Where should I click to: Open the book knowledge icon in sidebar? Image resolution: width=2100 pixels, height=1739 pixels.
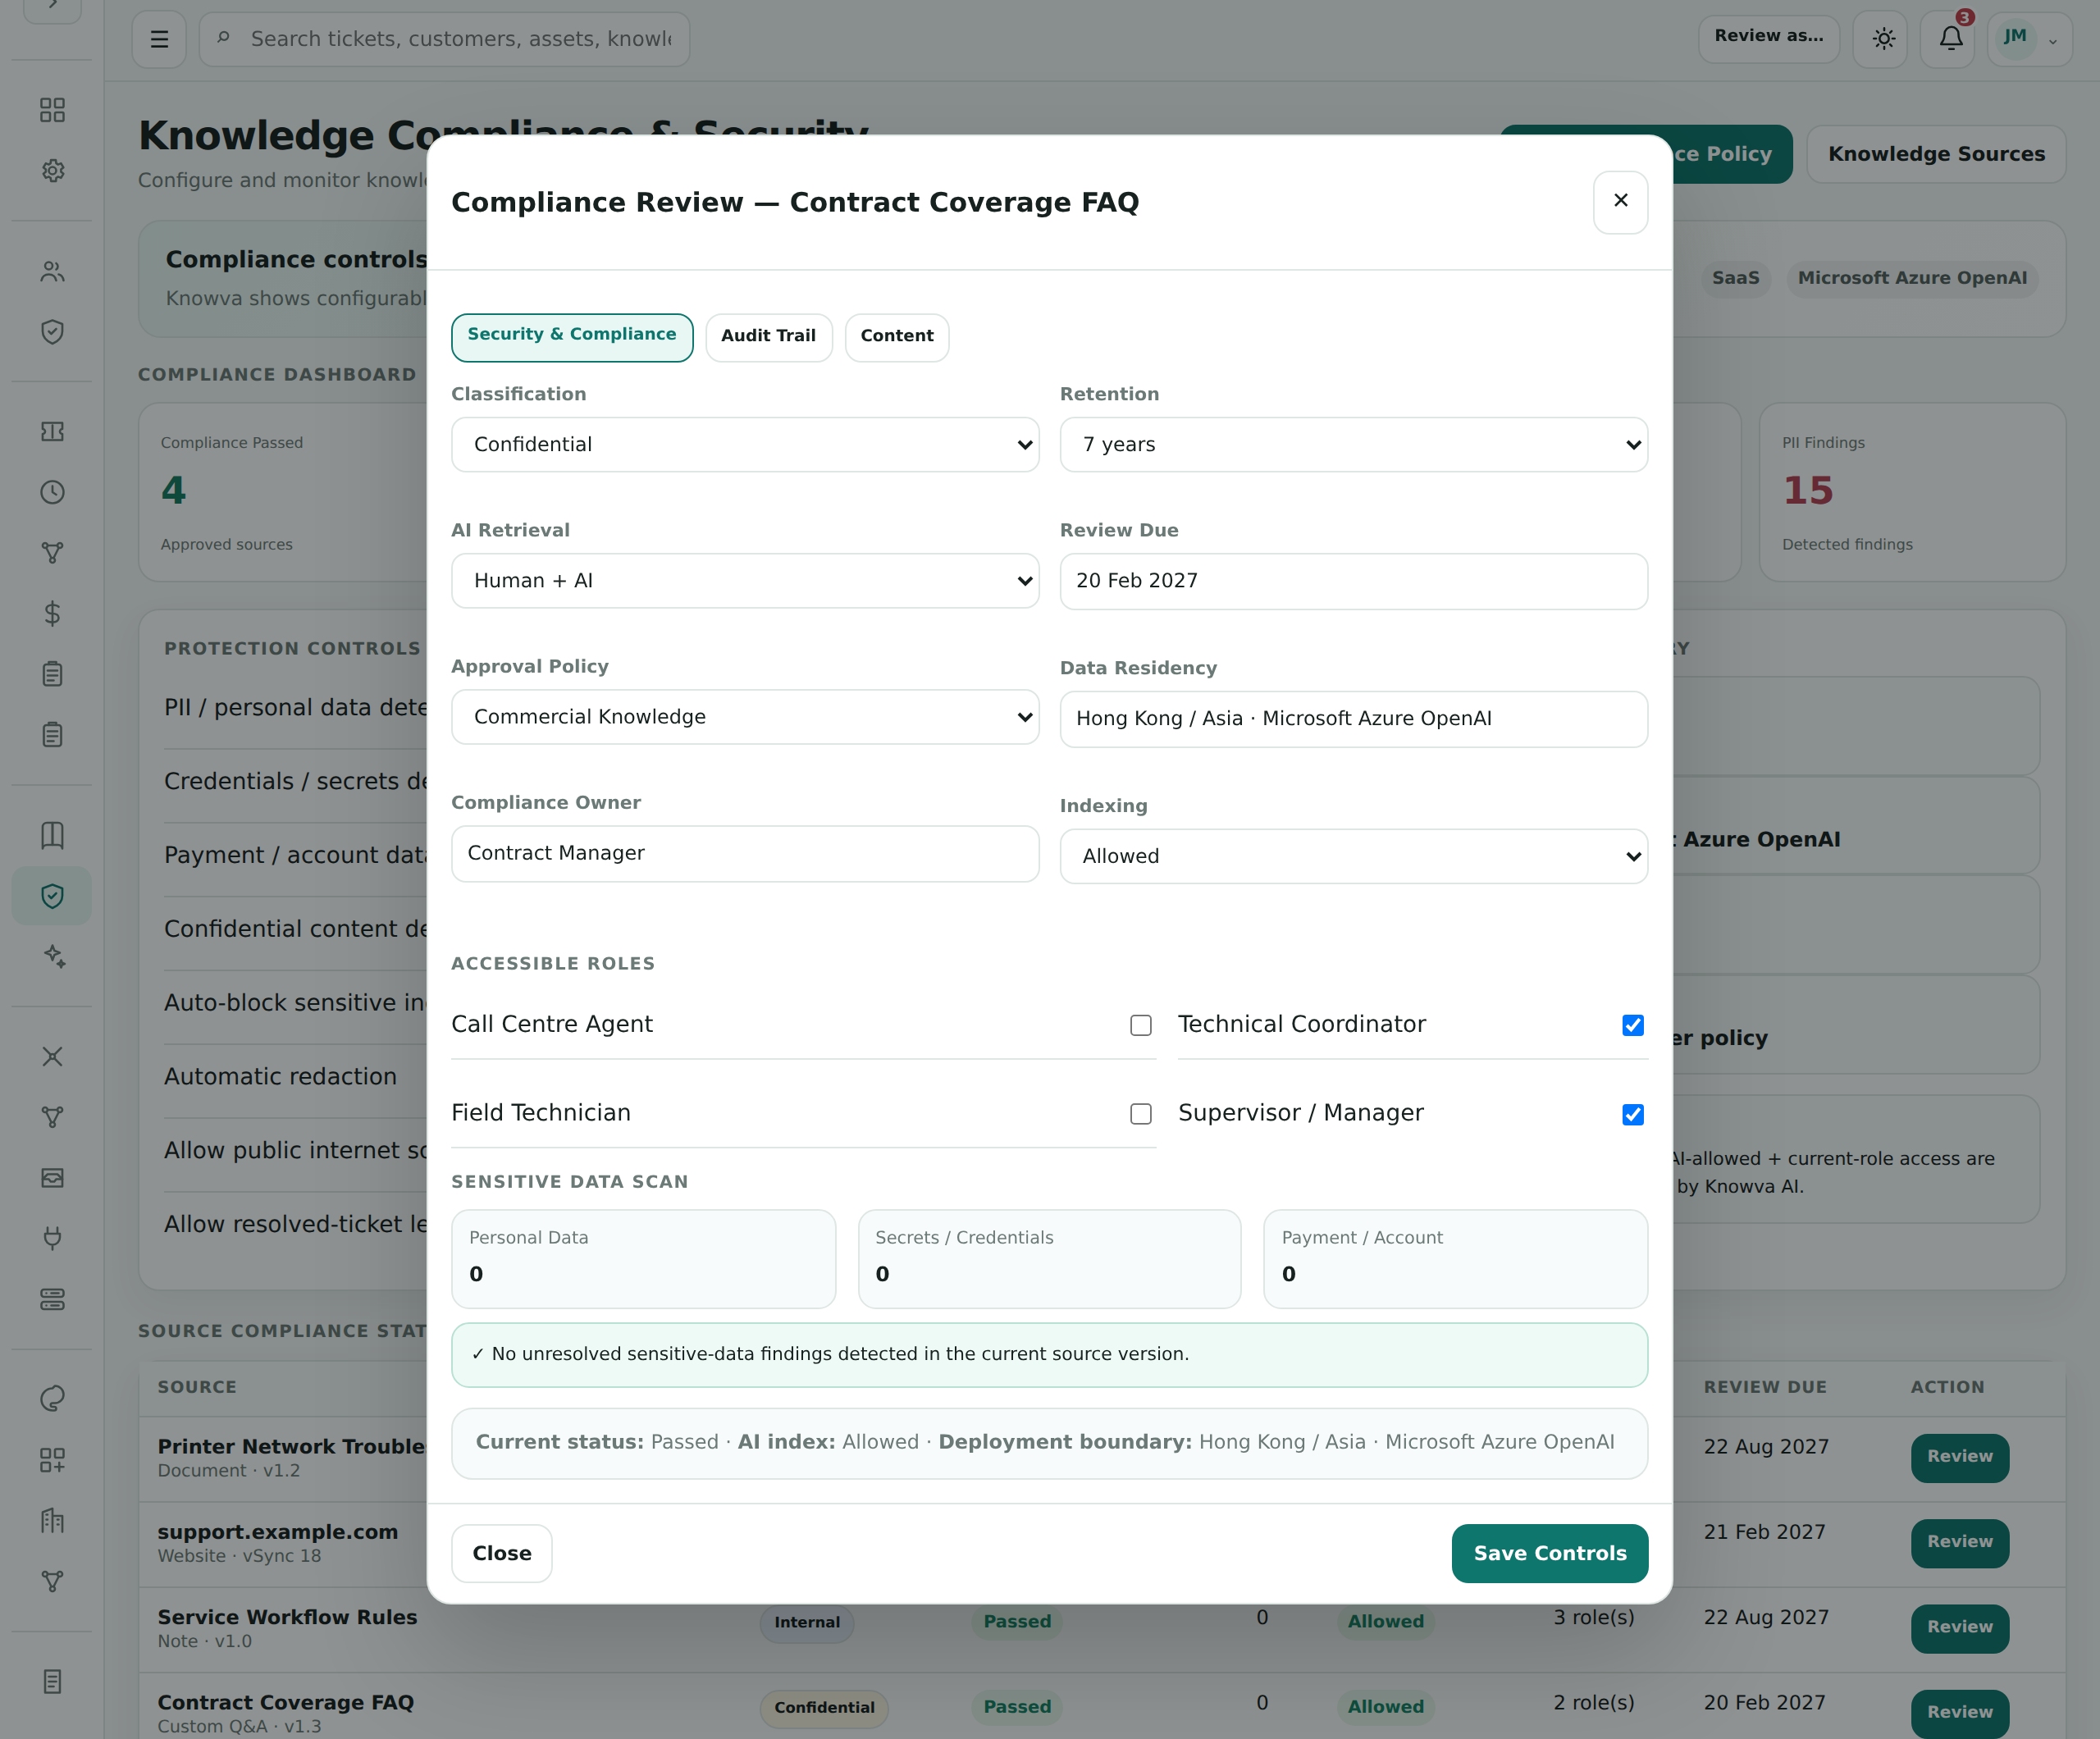52,835
